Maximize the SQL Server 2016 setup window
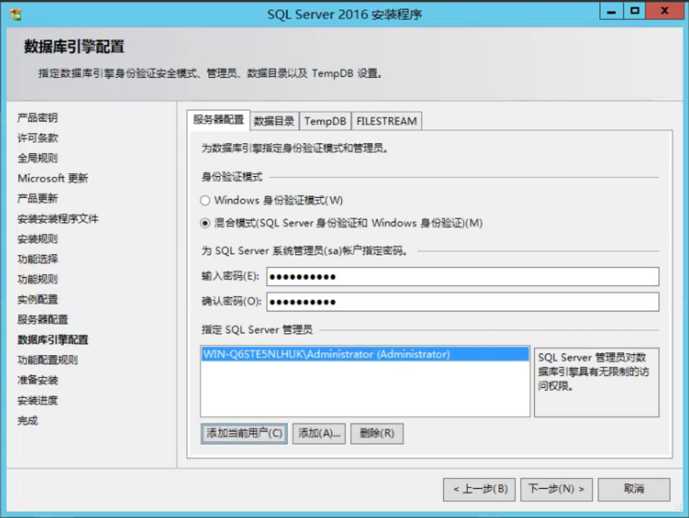The image size is (689, 518). pyautogui.click(x=634, y=12)
